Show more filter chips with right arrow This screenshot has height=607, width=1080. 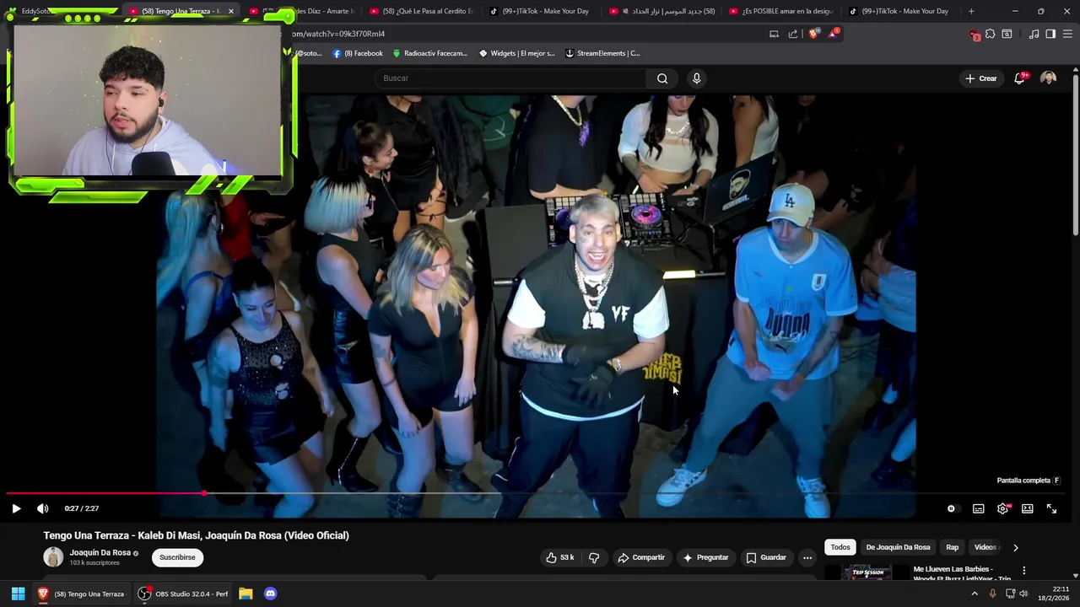[1015, 547]
